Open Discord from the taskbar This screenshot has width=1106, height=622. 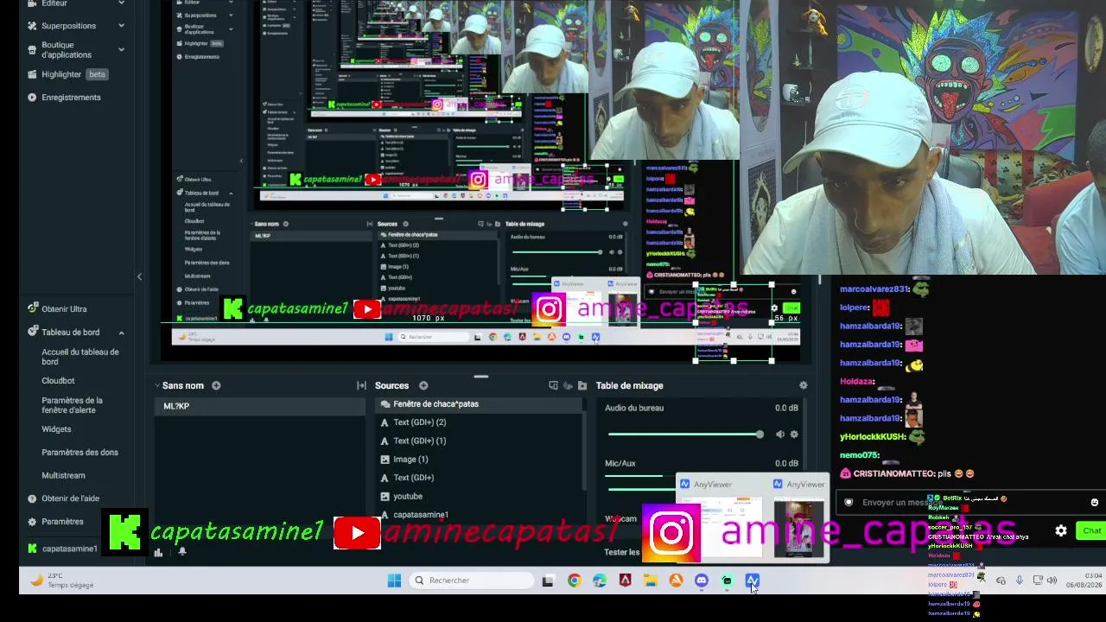[x=702, y=581]
